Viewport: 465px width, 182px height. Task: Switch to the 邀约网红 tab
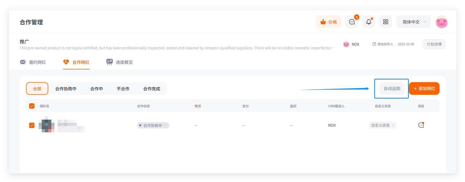pyautogui.click(x=33, y=62)
